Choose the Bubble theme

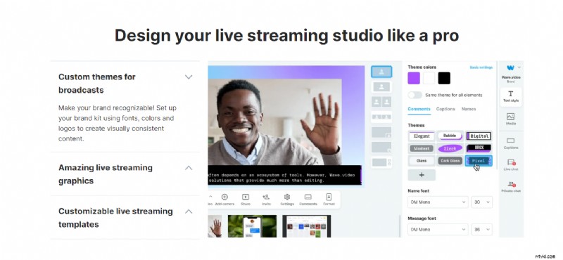[x=450, y=136]
